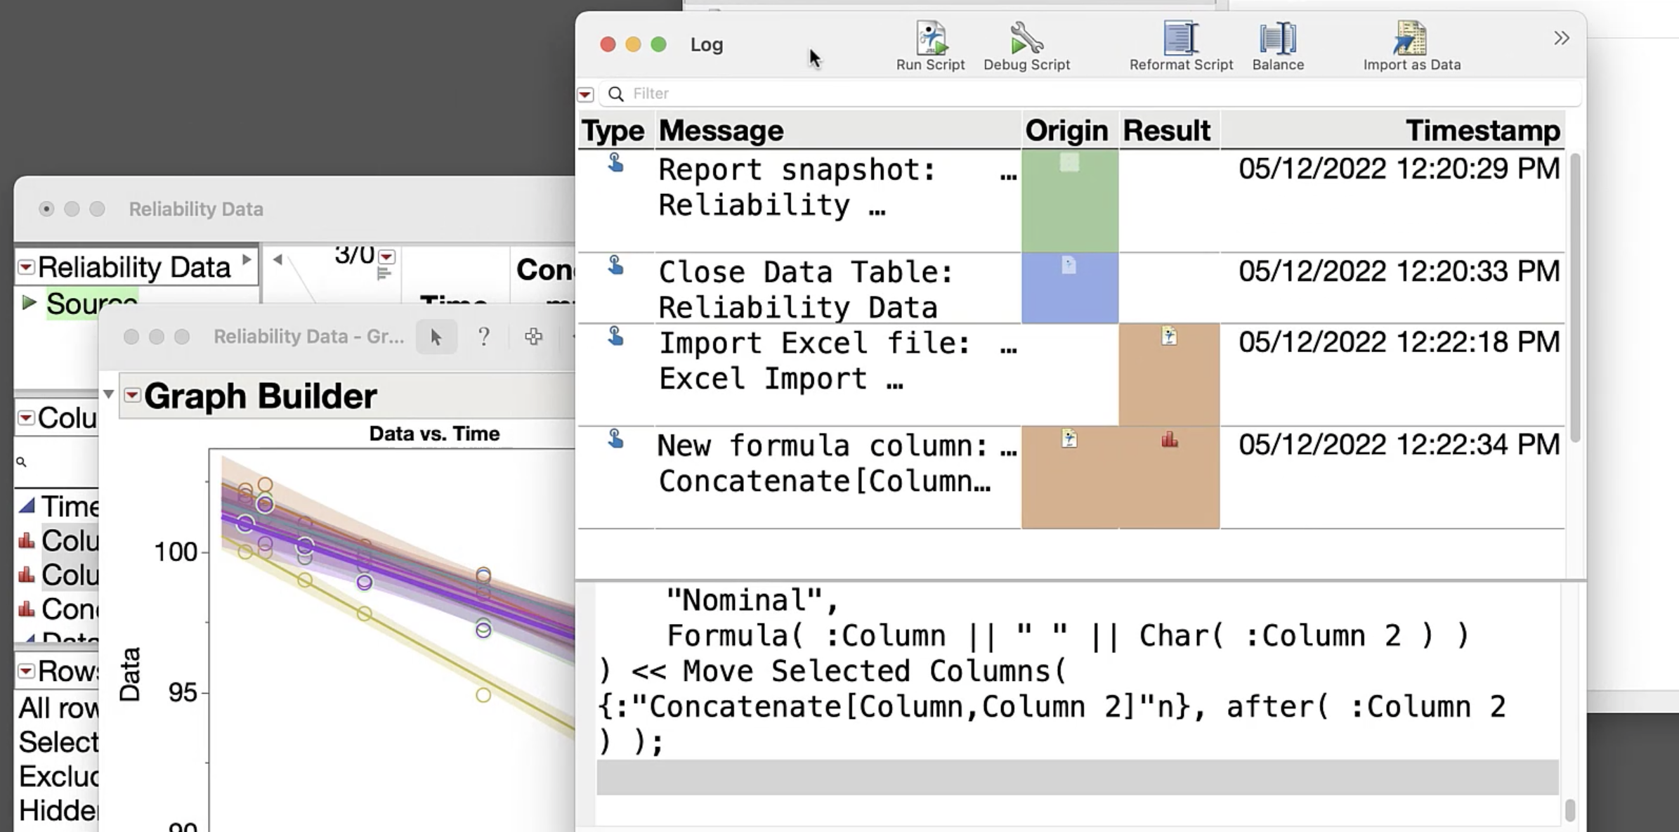1679x832 pixels.
Task: Open the Log filter red triangle menu
Action: pos(585,94)
